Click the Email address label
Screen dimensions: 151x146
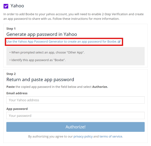pyautogui.click(x=17, y=93)
